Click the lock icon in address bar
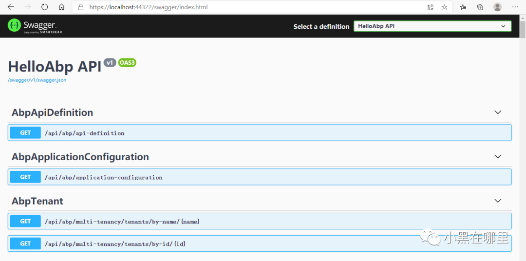The width and height of the screenshot is (526, 261). [80, 7]
